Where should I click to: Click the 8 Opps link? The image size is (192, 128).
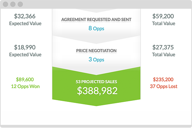tap(96, 29)
